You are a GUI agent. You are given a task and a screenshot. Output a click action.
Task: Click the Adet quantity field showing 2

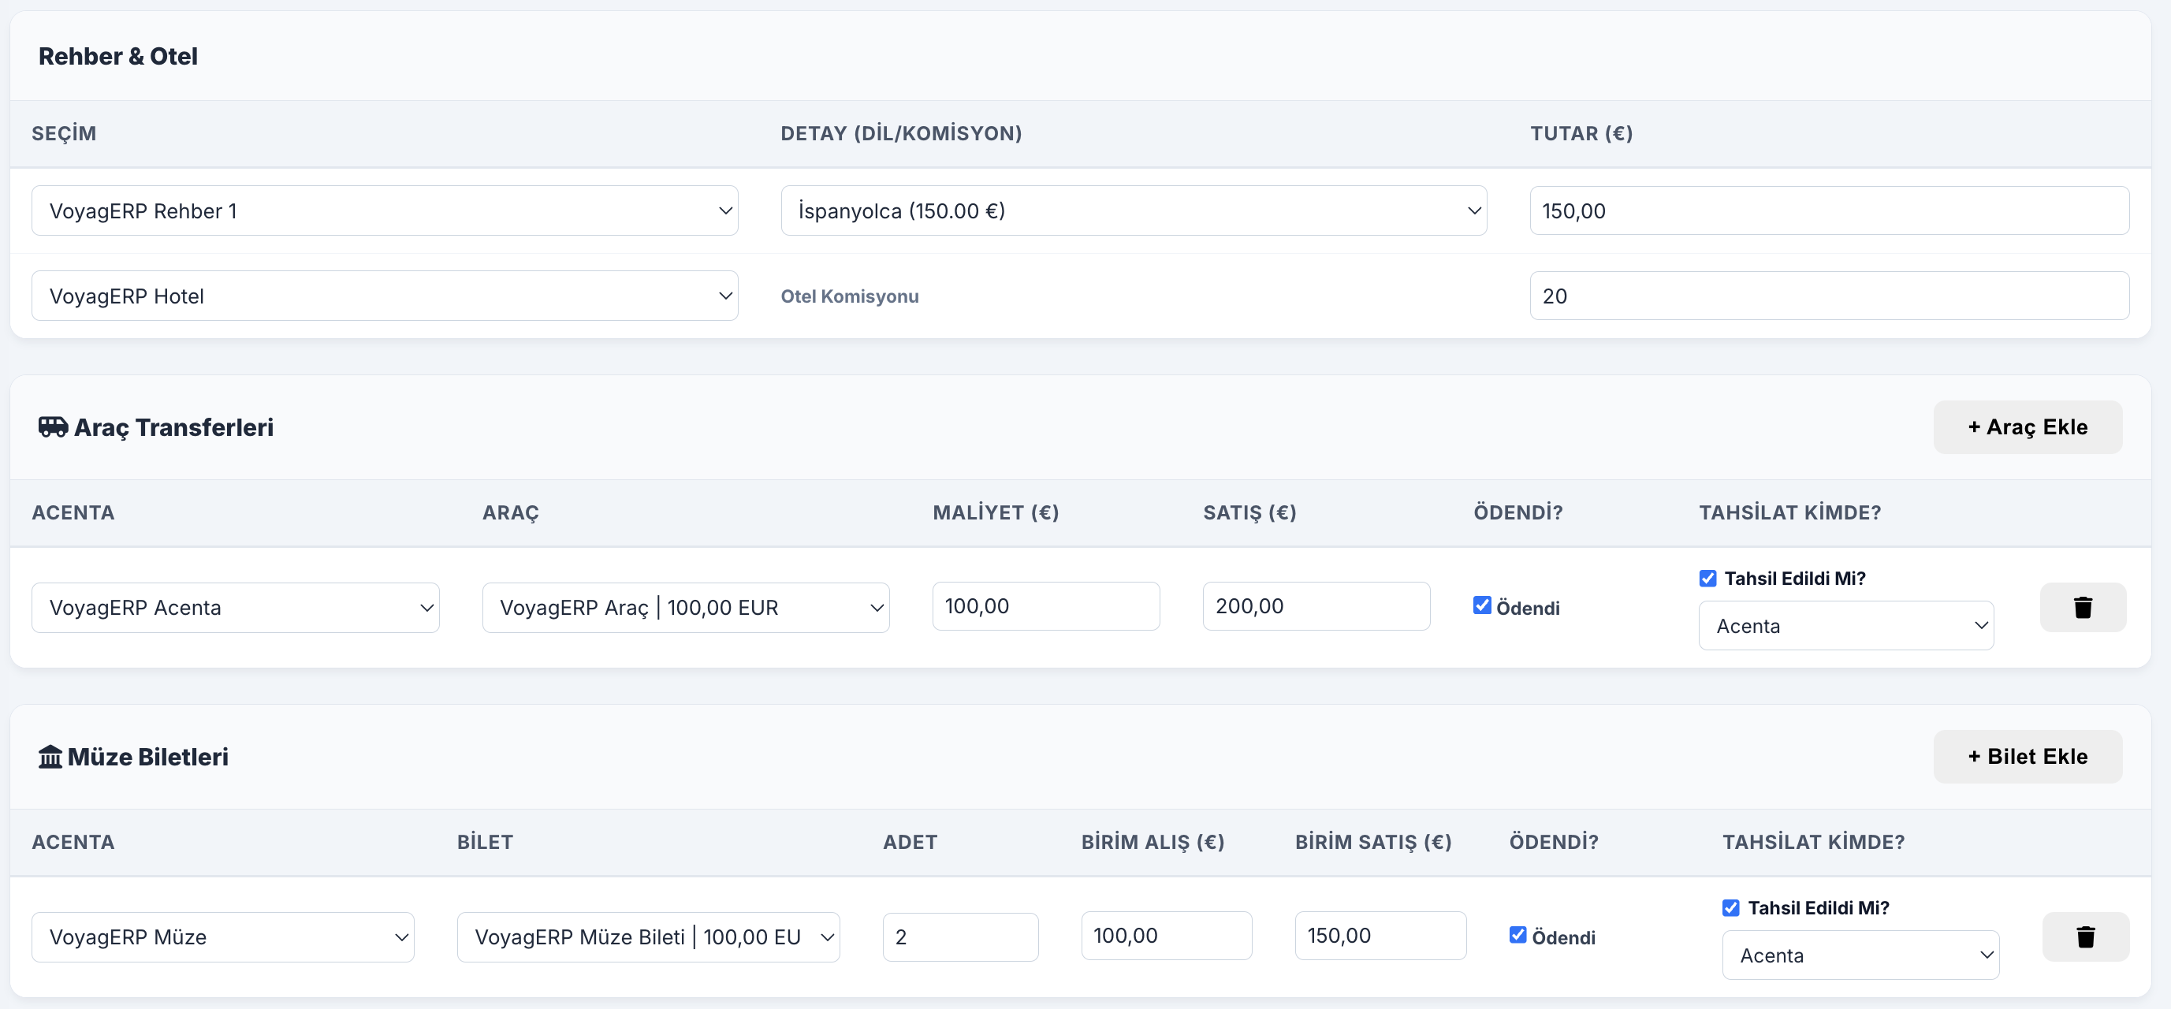[960, 937]
